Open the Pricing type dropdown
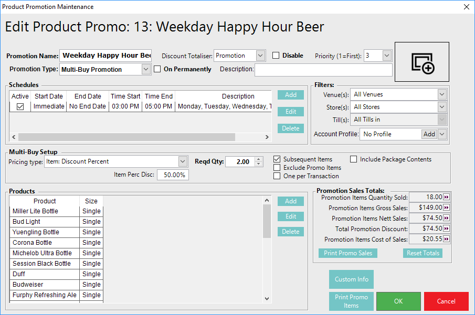 pos(183,161)
